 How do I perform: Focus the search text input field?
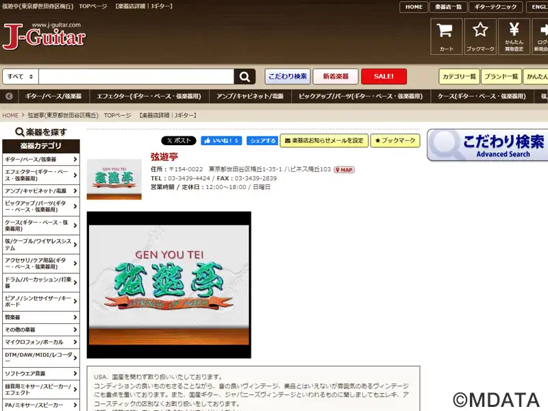(x=136, y=77)
